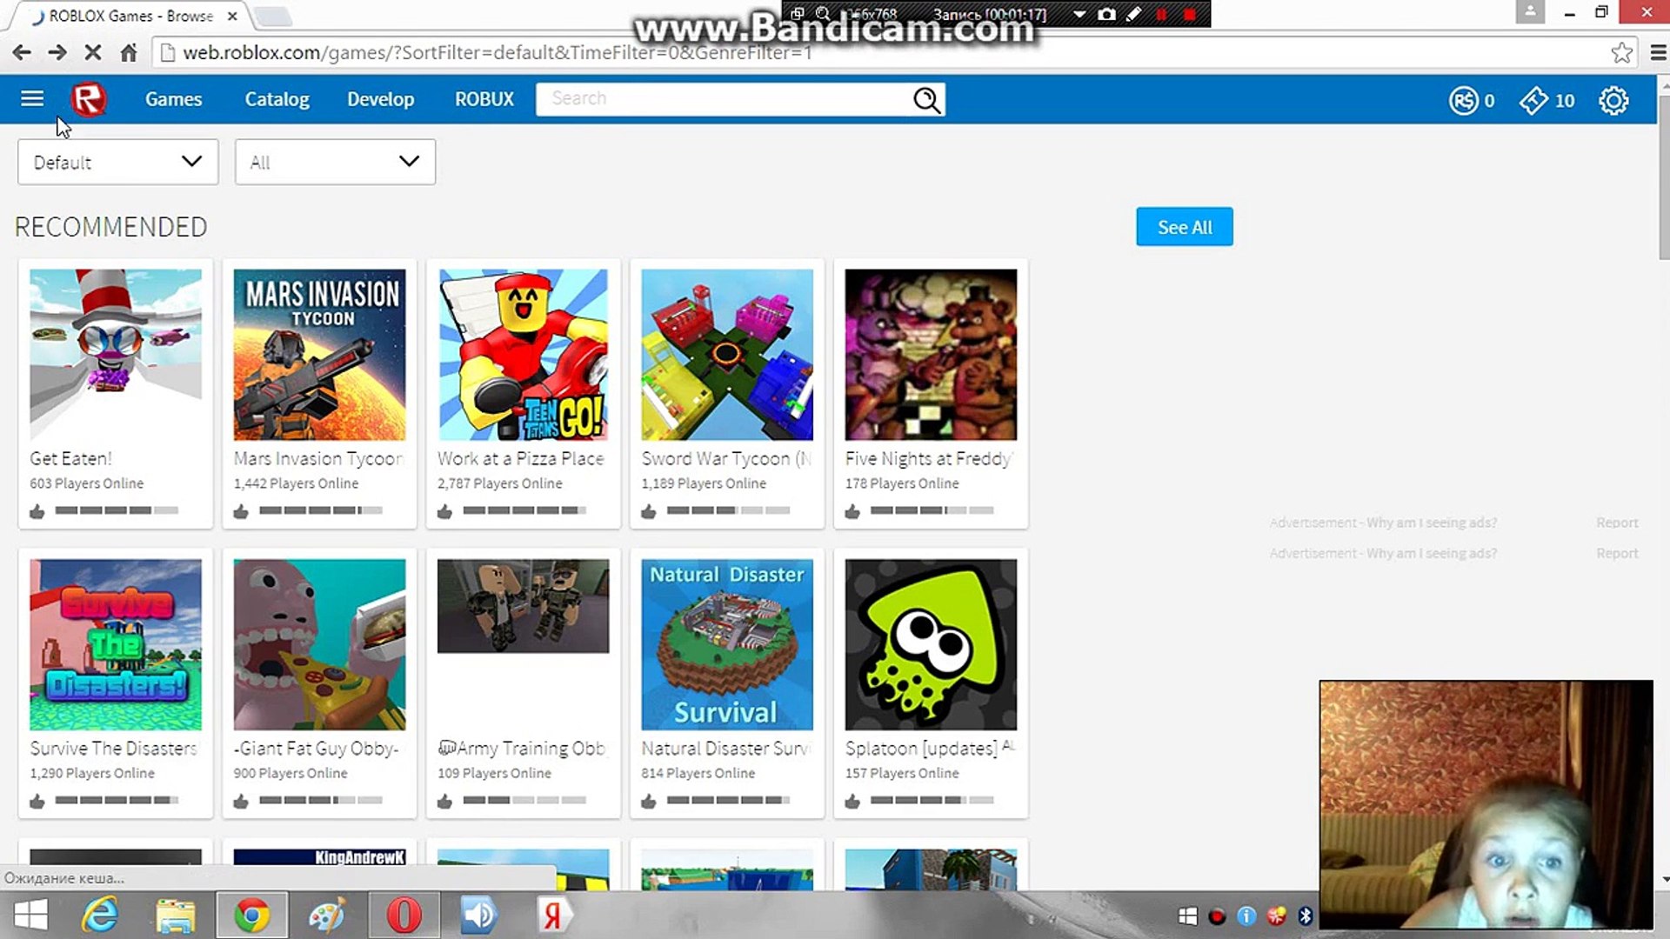Screen dimensions: 1670x939
Task: Open the Robux balance icon
Action: click(1464, 101)
